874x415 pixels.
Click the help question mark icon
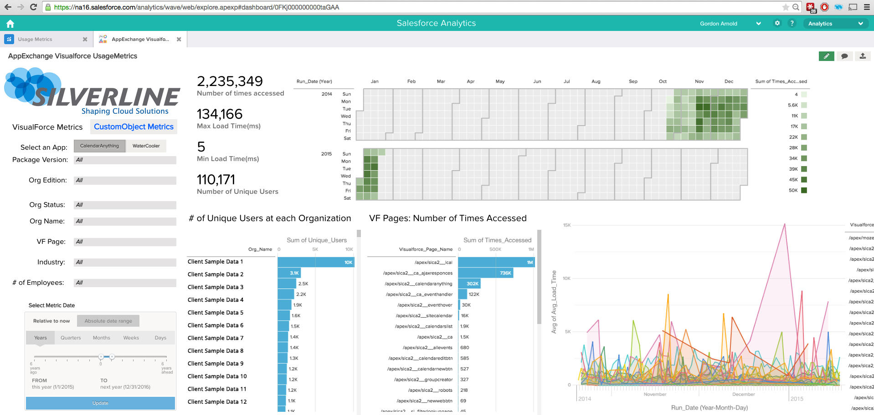click(792, 23)
